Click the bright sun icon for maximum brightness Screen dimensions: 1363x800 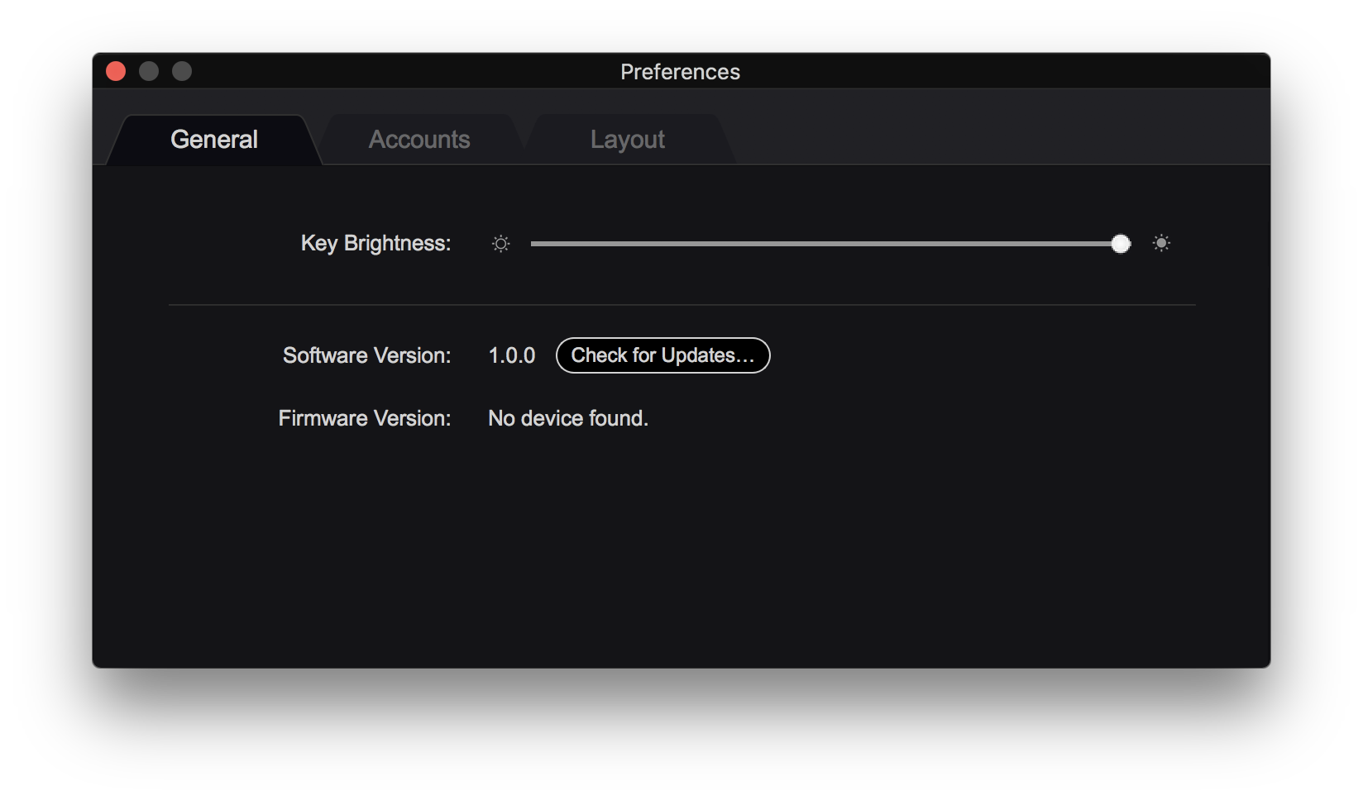[x=1161, y=243]
